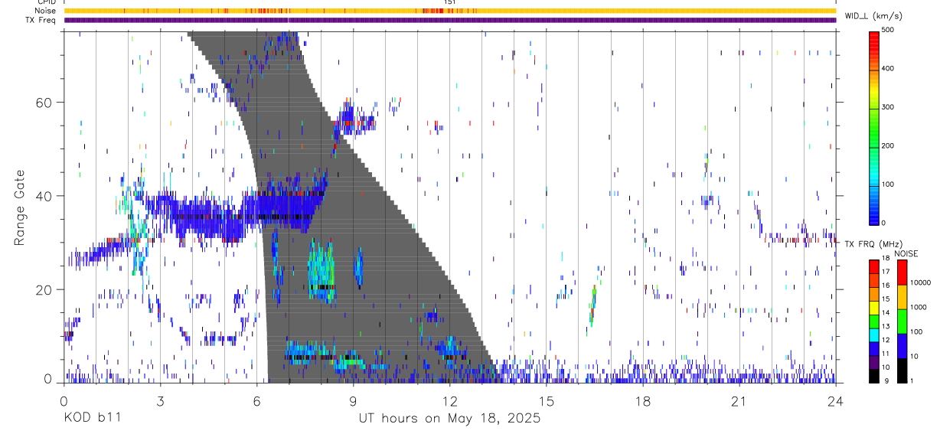Image resolution: width=940 pixels, height=434 pixels.
Task: Click the 300 tick on the width colorbar
Action: click(889, 107)
